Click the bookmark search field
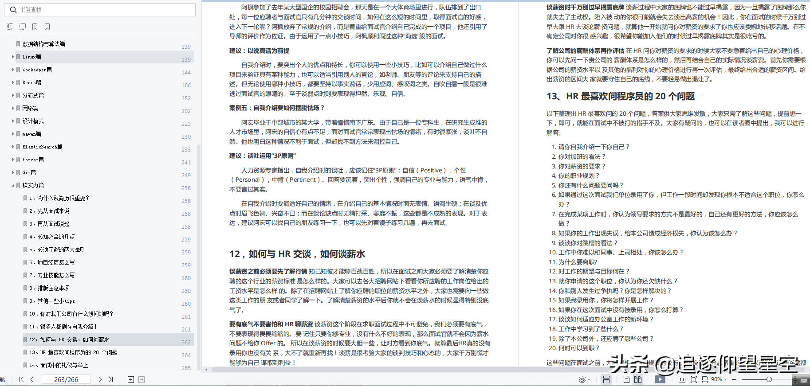Viewport: 810px width, 386px height. pos(100,10)
